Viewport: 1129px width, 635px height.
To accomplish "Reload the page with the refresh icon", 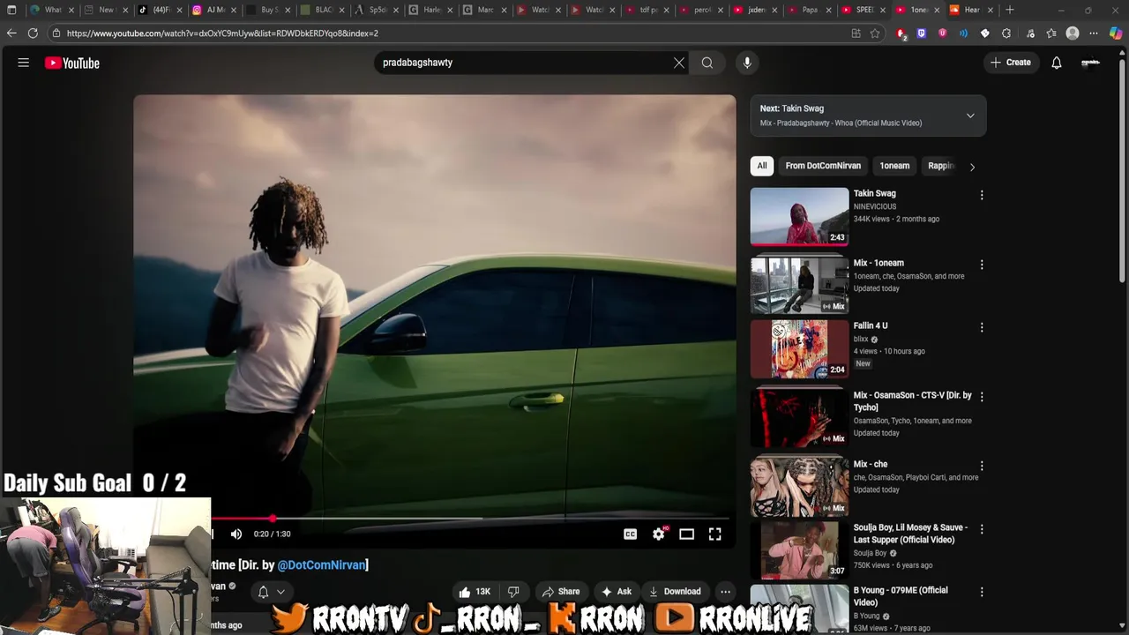I will (33, 34).
